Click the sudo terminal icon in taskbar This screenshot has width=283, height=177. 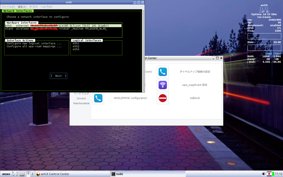(x=113, y=174)
